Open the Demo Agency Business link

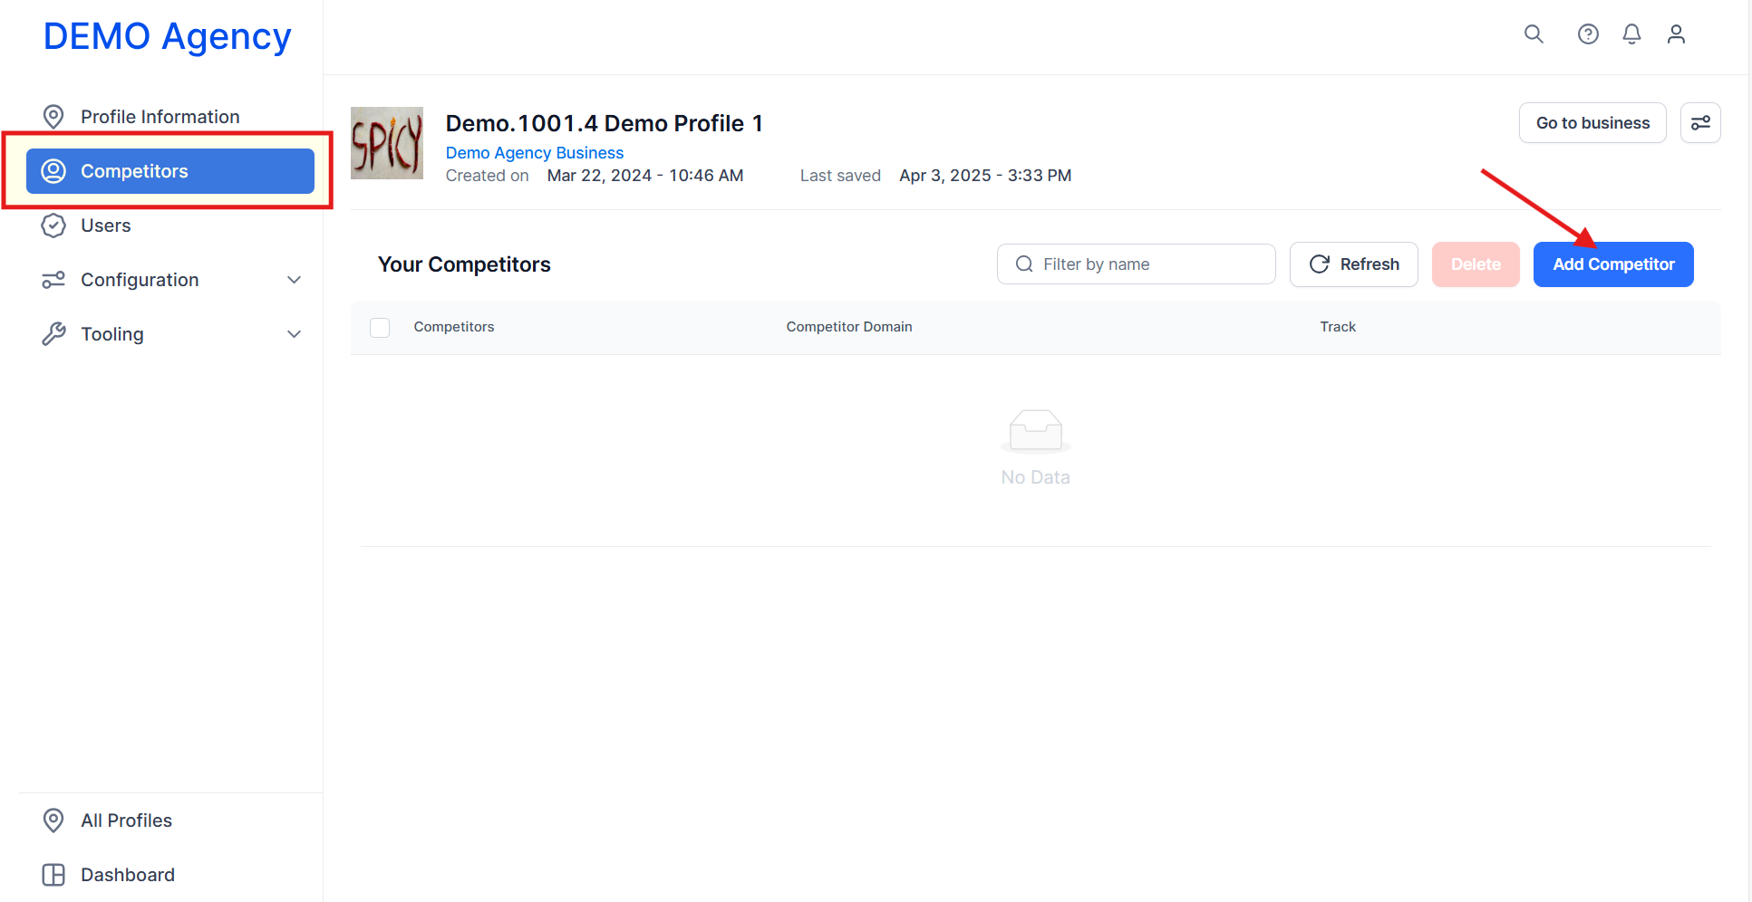[x=535, y=153]
